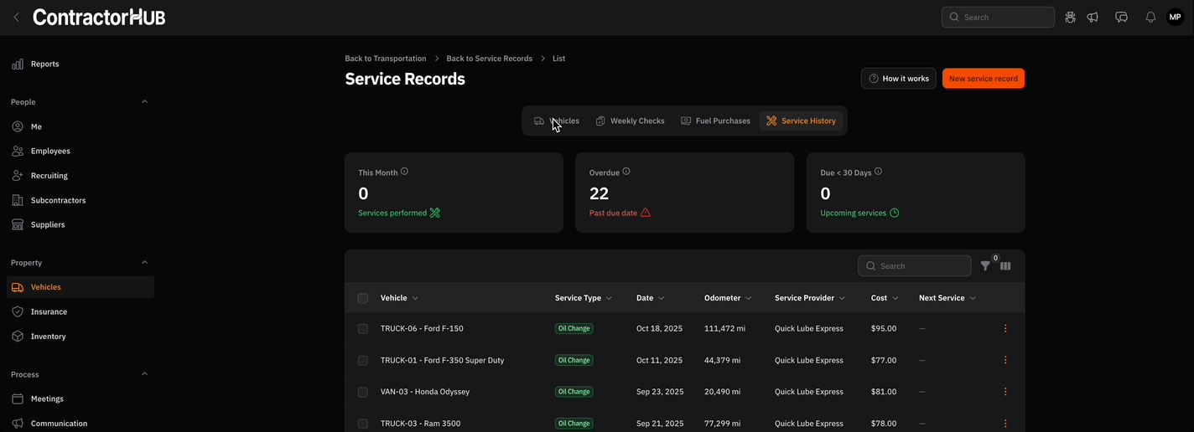The width and height of the screenshot is (1194, 432).
Task: Click the ContractorHUB logo
Action: click(99, 17)
